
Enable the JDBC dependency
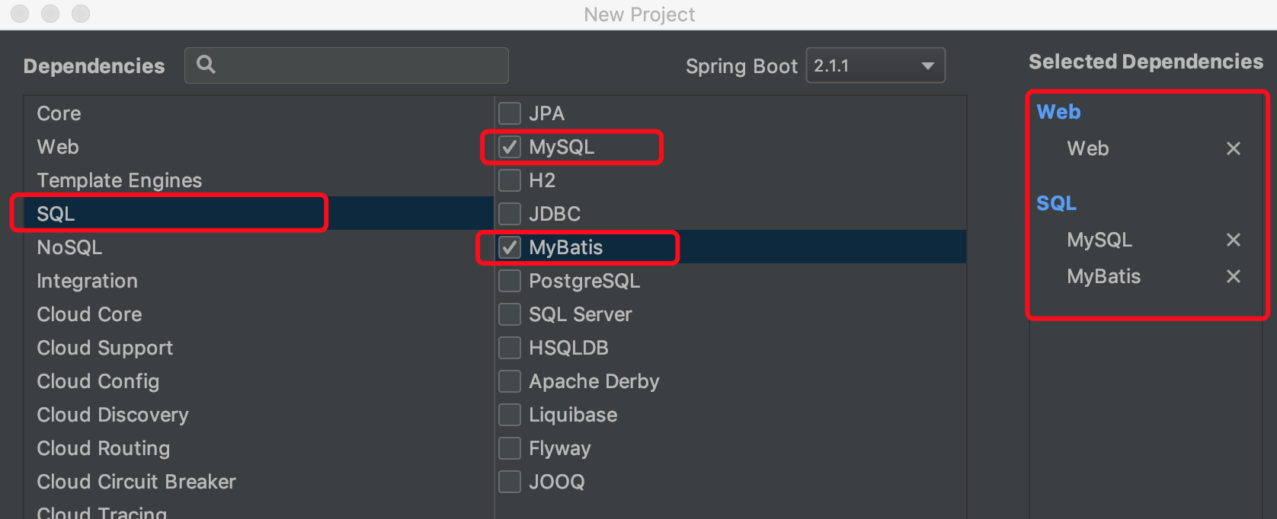(x=510, y=214)
